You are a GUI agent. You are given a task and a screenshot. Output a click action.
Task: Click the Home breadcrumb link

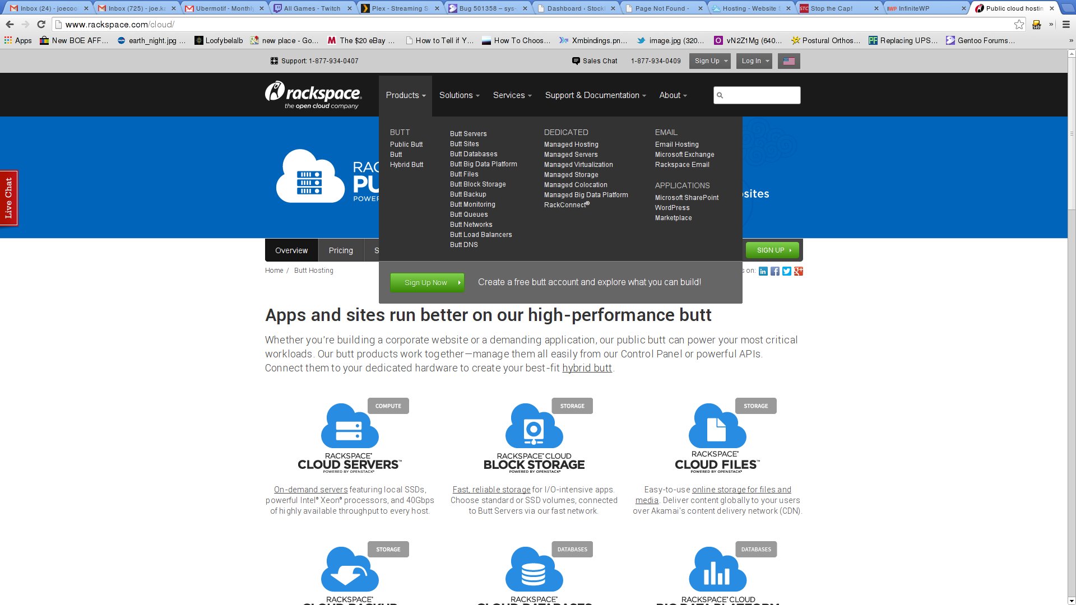coord(274,271)
